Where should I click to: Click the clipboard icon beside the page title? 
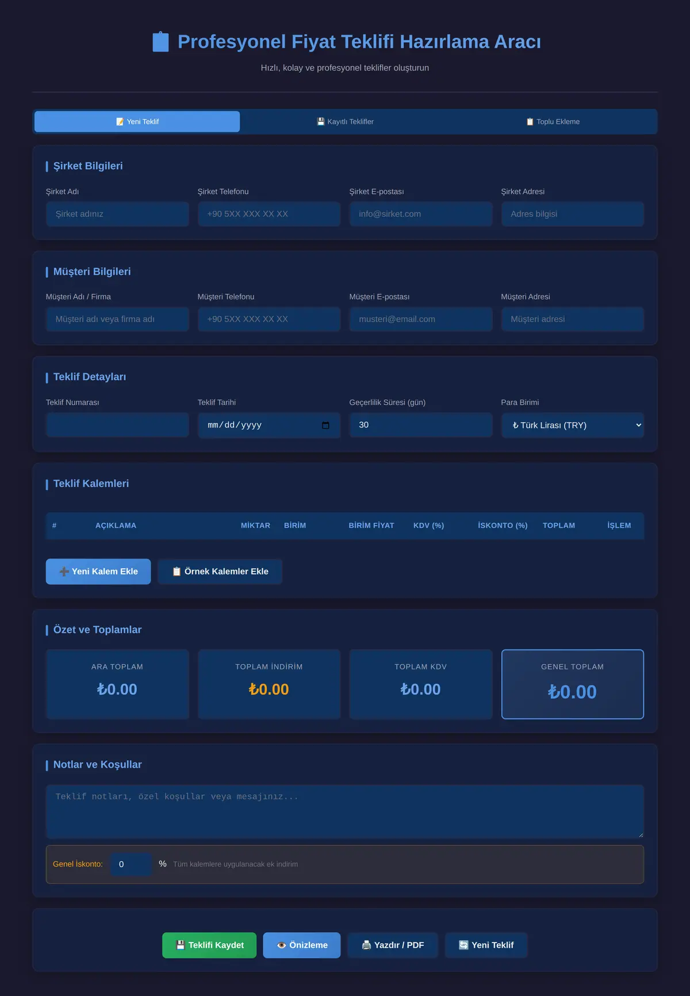pos(160,42)
